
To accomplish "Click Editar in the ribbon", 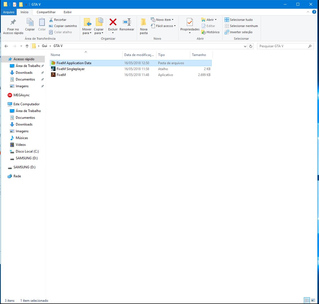I will (208, 26).
